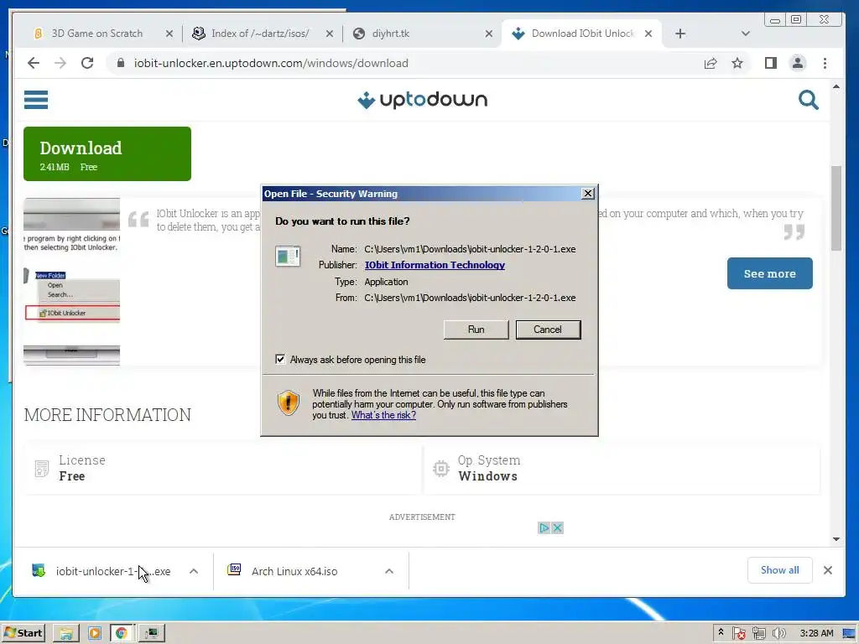Select Download IObit Unlocker tab
The image size is (859, 644).
(582, 34)
